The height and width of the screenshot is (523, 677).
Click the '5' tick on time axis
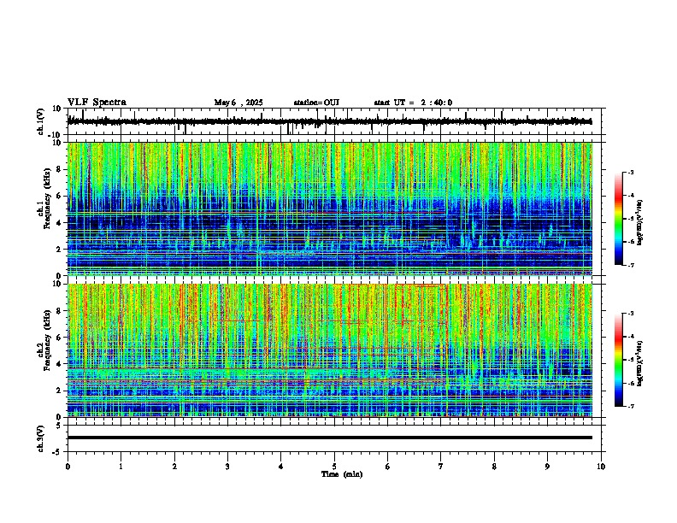click(x=334, y=466)
